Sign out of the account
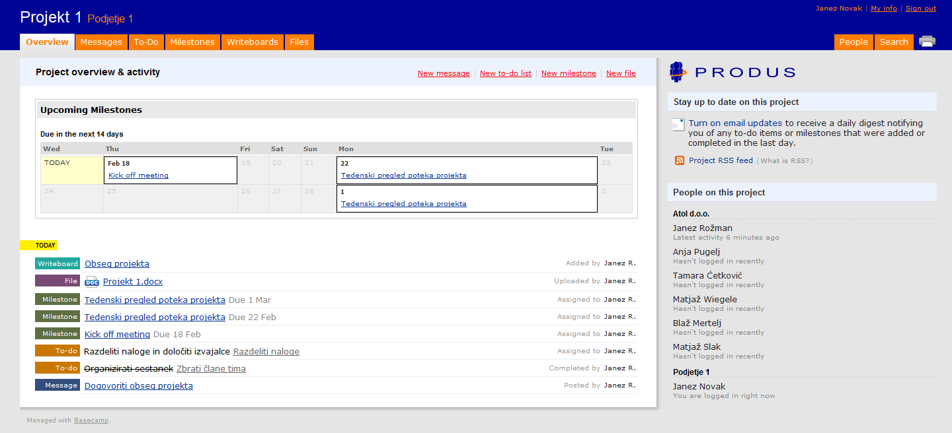This screenshot has width=952, height=433. (921, 9)
